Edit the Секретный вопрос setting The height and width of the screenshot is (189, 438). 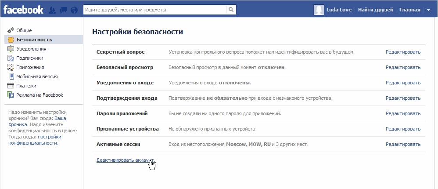(403, 52)
